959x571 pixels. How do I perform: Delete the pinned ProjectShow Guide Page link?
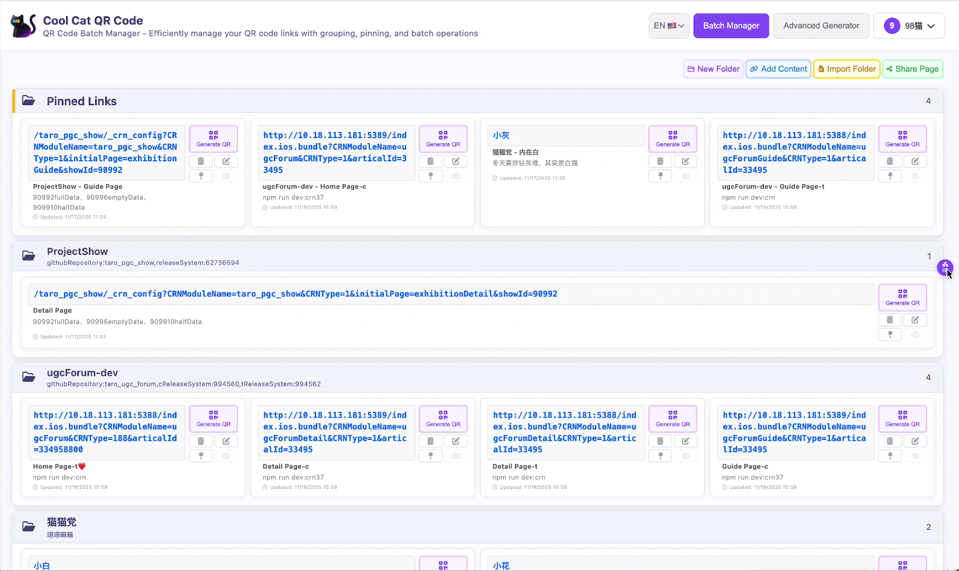[201, 161]
